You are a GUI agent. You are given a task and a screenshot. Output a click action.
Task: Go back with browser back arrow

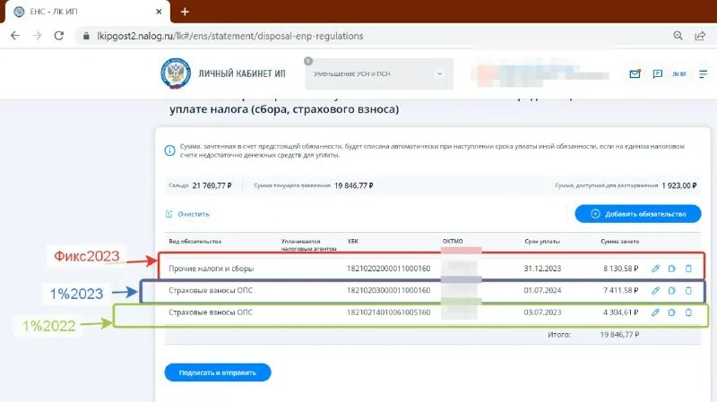pos(15,36)
